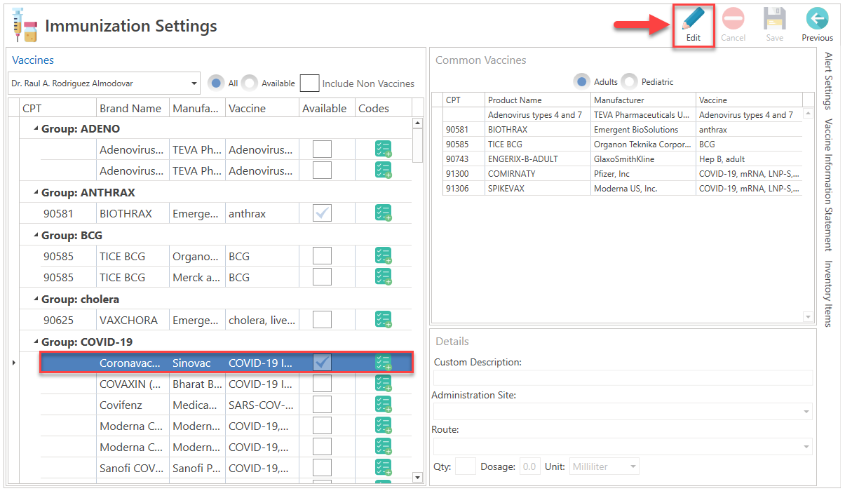Toggle Available checkbox for VAXCHORA

coord(322,320)
